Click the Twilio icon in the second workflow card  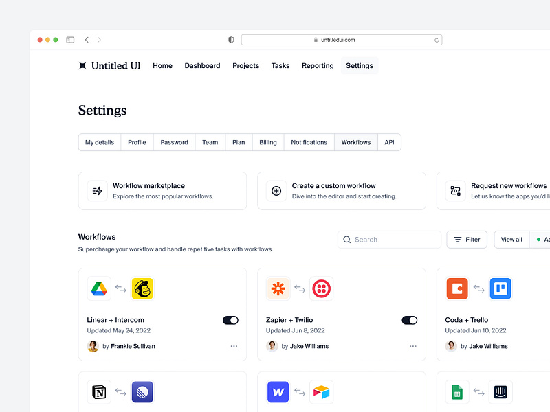pyautogui.click(x=321, y=288)
